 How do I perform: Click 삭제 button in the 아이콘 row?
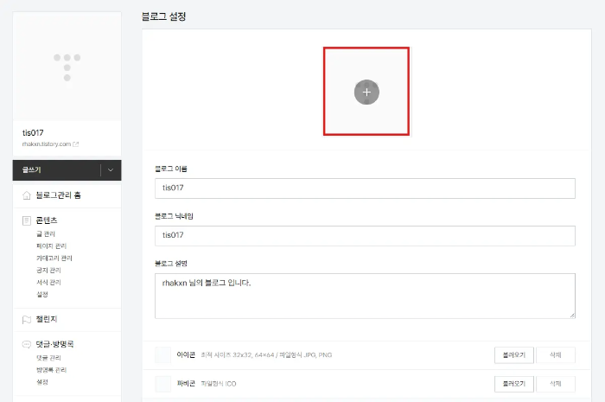tap(555, 355)
